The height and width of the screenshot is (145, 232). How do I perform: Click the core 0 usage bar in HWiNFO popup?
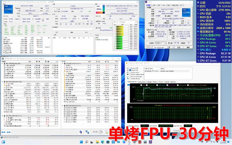click(x=122, y=26)
